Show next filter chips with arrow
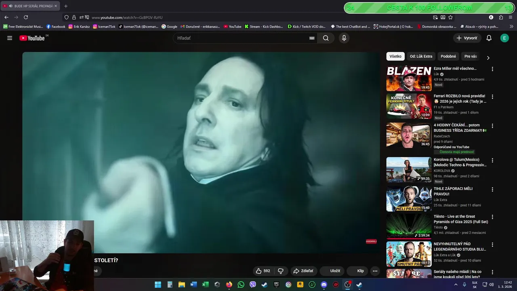Image resolution: width=517 pixels, height=291 pixels. click(x=488, y=58)
